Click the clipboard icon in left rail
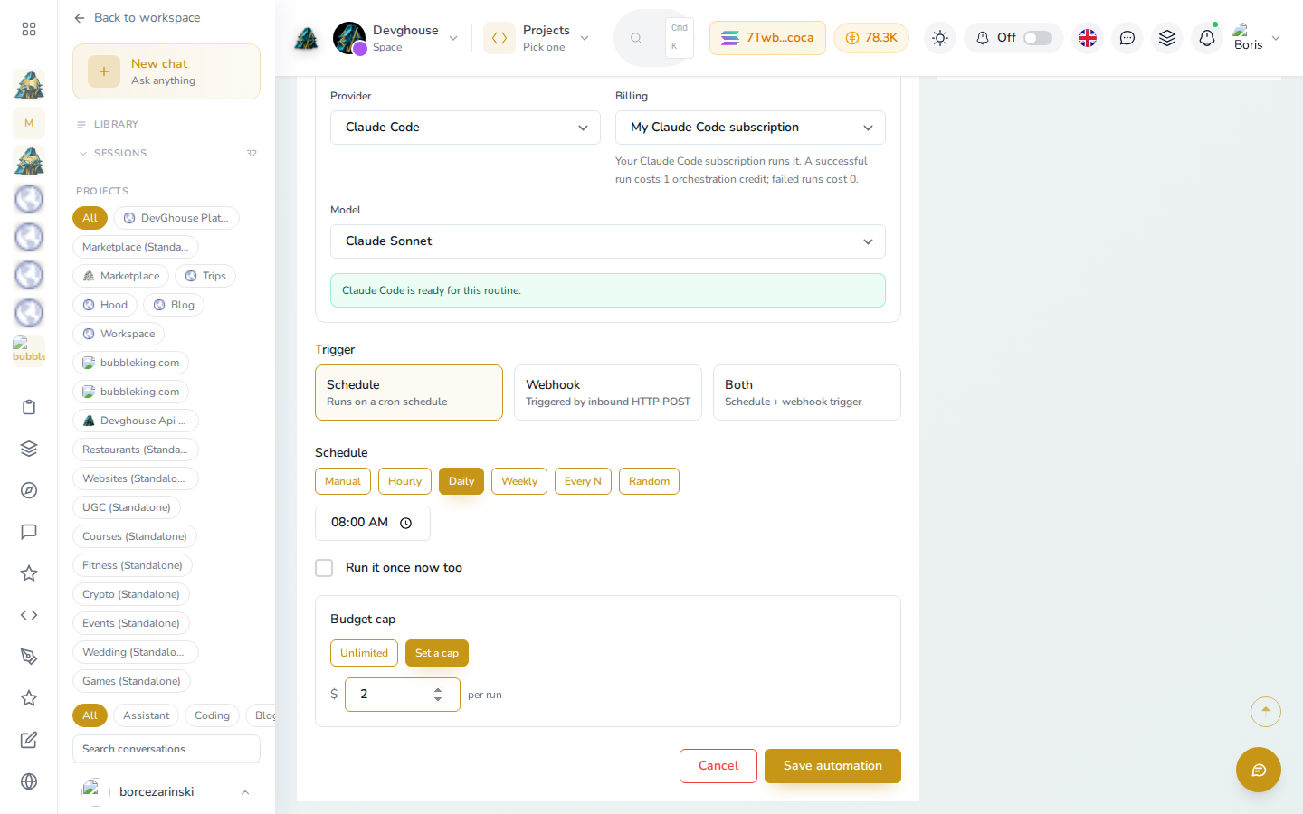The height and width of the screenshot is (814, 1303). (x=29, y=407)
